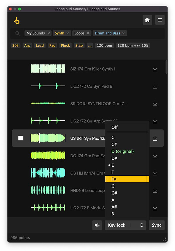Viewport: 175px width, 251px height.
Task: Toggle the Sync button
Action: pos(157,225)
